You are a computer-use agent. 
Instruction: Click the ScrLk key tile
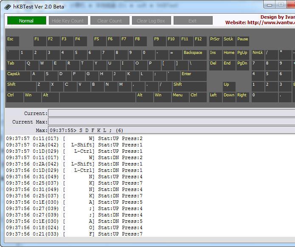pyautogui.click(x=229, y=41)
